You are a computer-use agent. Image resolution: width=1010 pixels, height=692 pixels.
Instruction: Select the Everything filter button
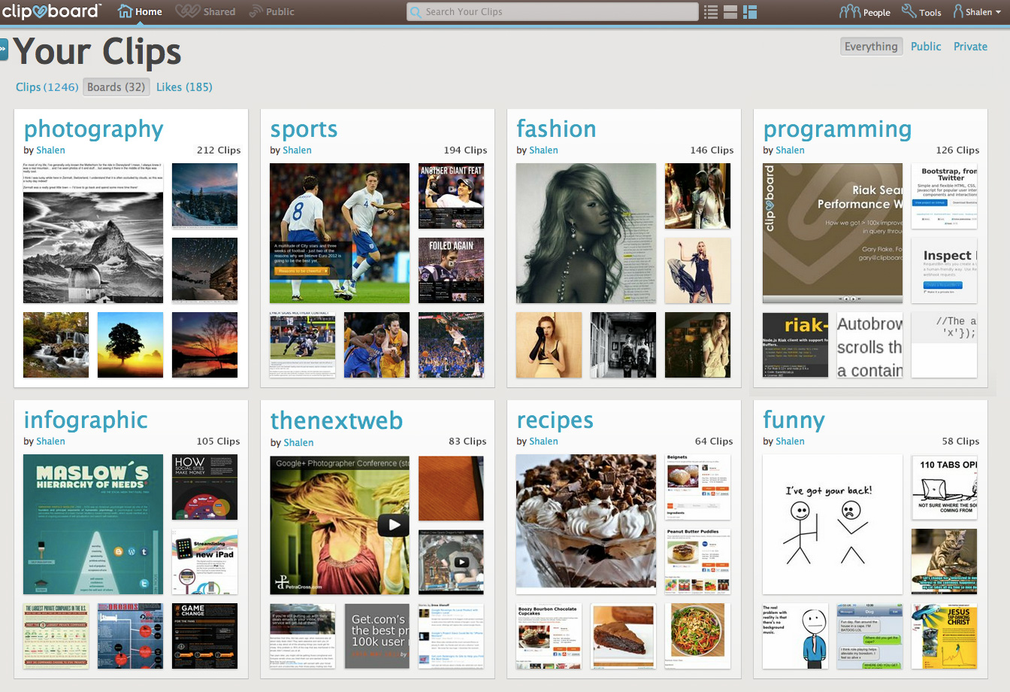(x=871, y=46)
